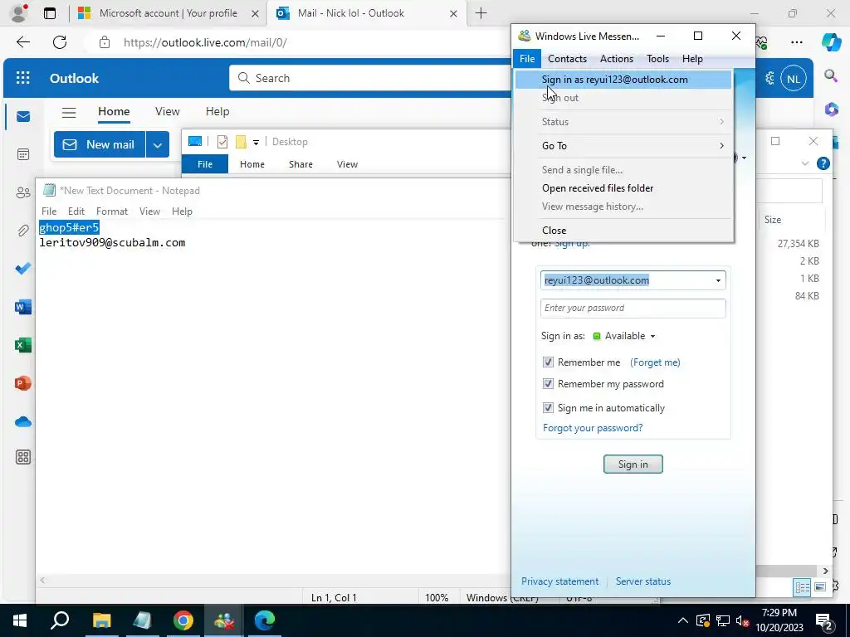Open the Format menu in Notepad
850x637 pixels.
[112, 212]
